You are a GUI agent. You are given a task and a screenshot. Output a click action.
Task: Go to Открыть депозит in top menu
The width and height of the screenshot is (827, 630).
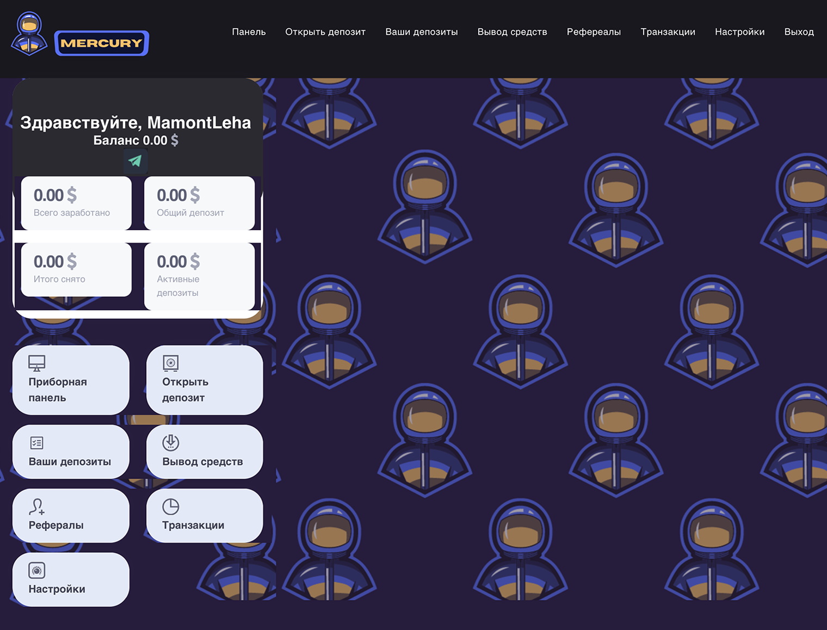click(325, 32)
